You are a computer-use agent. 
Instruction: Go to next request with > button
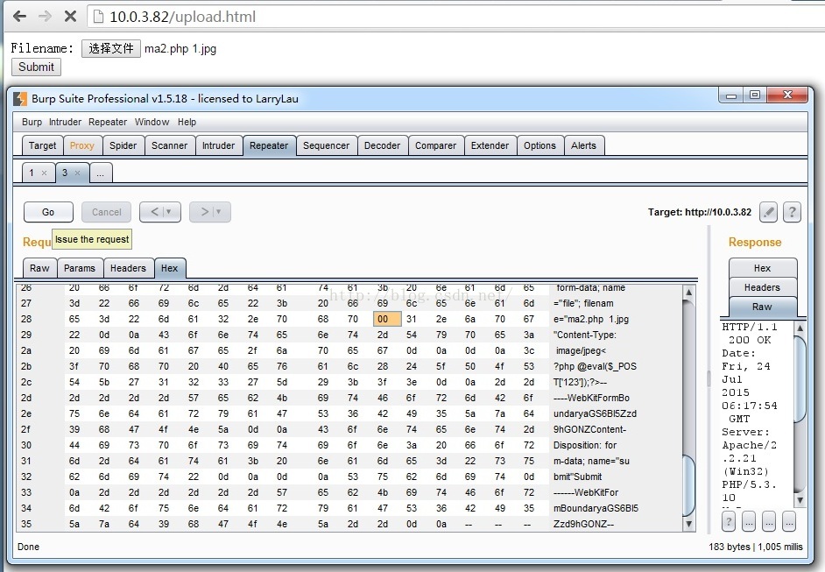click(x=204, y=212)
